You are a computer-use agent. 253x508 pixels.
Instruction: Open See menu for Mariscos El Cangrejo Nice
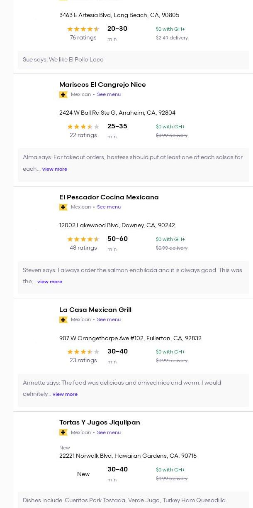click(109, 95)
